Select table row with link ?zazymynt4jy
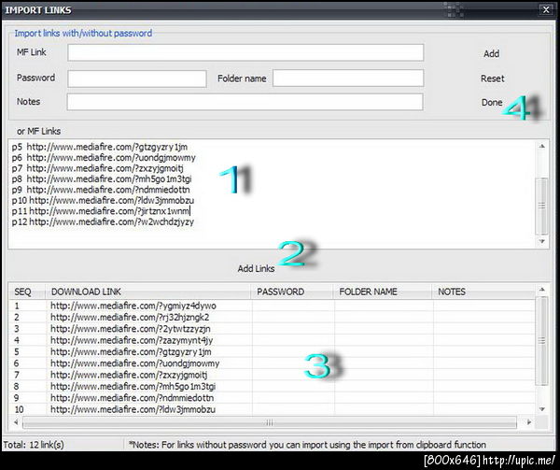Viewport: 560px width, 470px height. (x=273, y=340)
